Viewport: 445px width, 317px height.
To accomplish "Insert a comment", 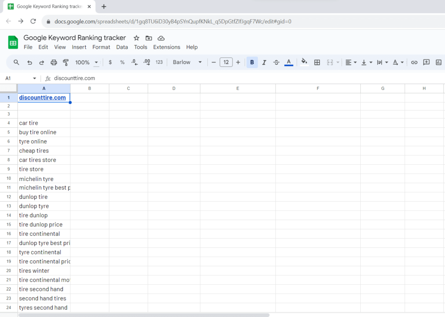I will point(426,62).
